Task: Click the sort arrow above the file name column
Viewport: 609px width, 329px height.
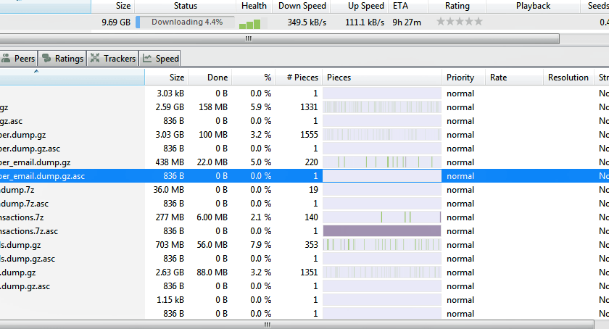Action: pos(36,72)
